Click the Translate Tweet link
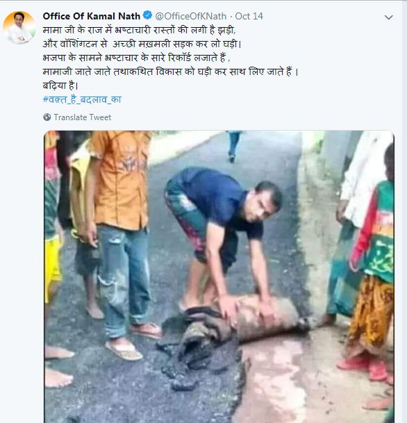407x423 pixels. (82, 117)
